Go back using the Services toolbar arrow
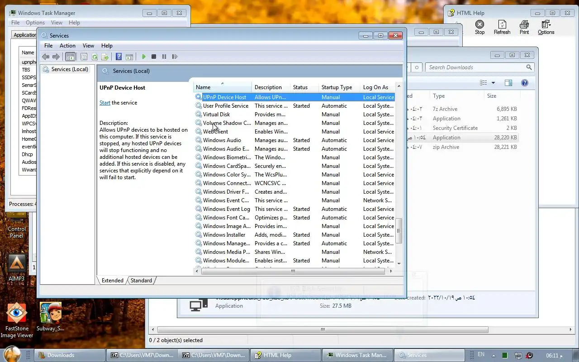 [45, 57]
